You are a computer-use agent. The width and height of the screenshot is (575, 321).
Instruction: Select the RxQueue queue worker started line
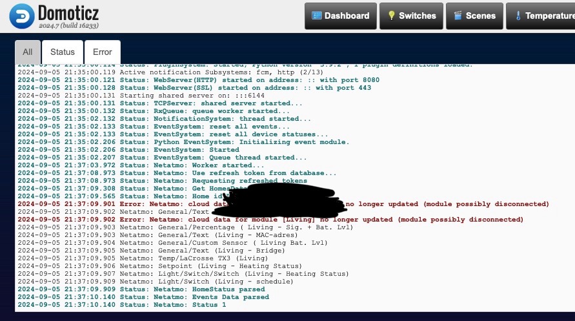click(x=154, y=111)
